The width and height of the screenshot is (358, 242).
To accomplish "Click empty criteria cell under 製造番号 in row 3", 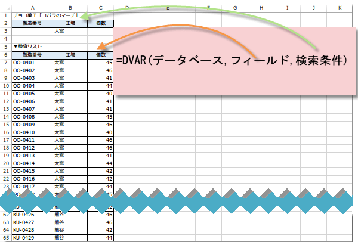I will 32,31.
